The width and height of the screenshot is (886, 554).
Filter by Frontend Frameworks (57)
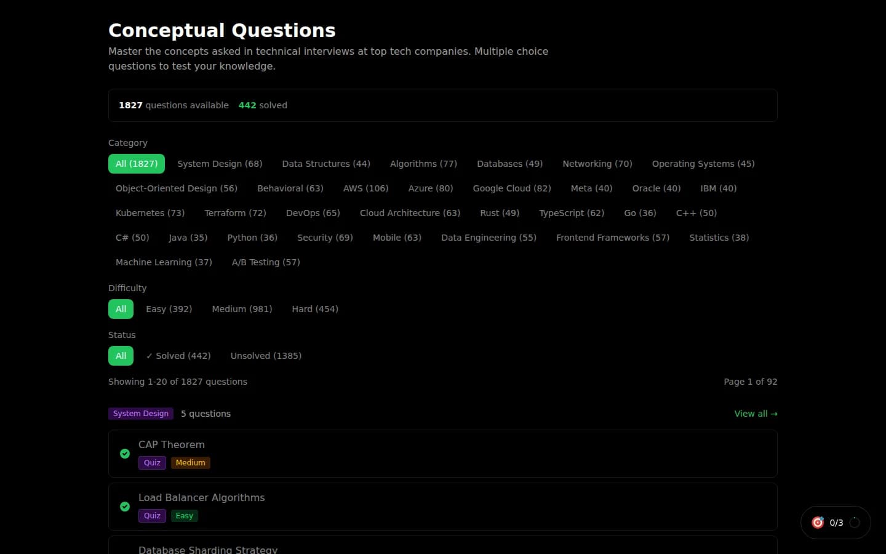[613, 238]
